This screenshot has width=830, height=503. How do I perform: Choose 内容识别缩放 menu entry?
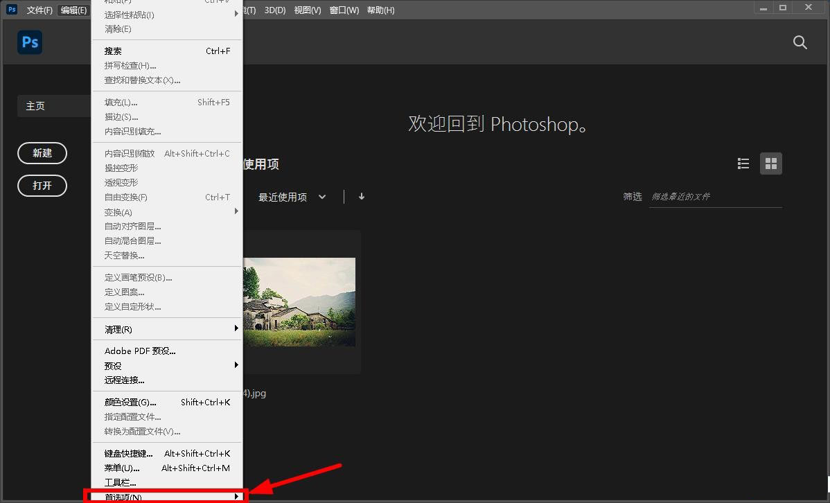[x=167, y=154]
